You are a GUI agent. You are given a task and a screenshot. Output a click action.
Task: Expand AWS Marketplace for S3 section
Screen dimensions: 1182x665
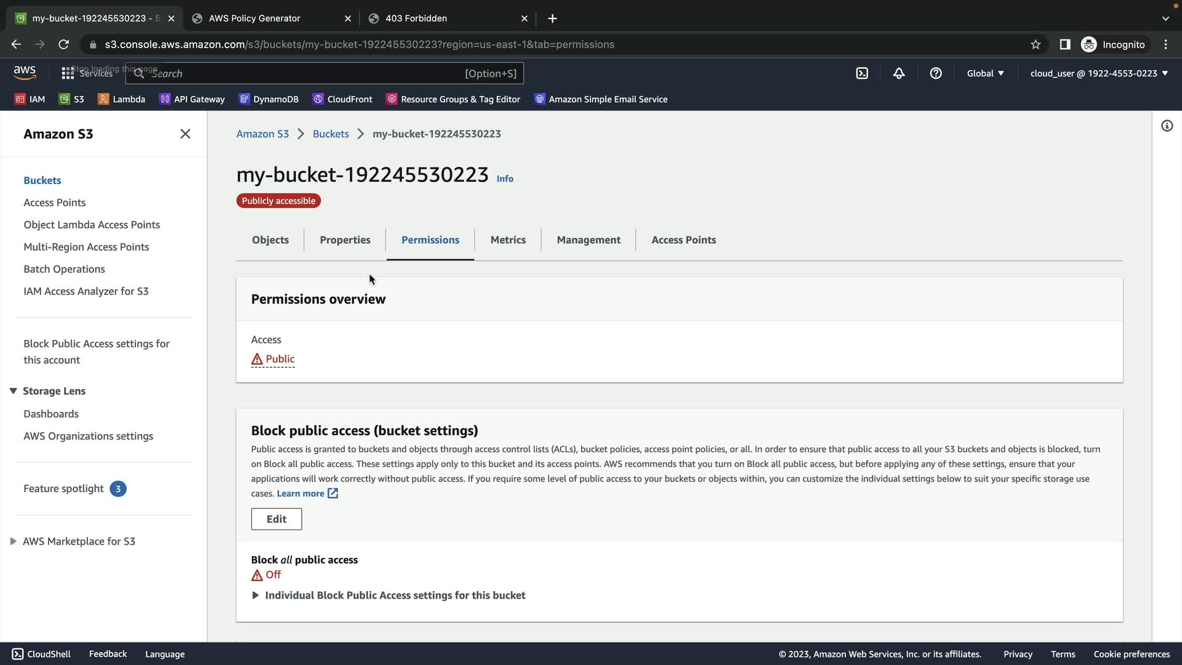[x=13, y=541]
